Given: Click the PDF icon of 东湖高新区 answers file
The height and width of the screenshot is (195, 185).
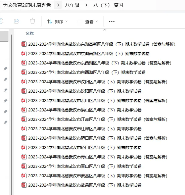Looking at the screenshot, I should pos(24,44).
